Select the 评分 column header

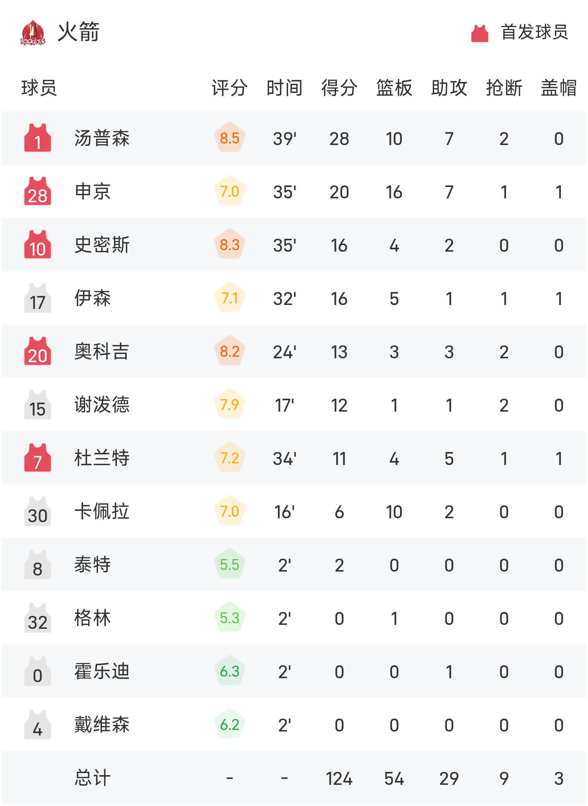(230, 88)
